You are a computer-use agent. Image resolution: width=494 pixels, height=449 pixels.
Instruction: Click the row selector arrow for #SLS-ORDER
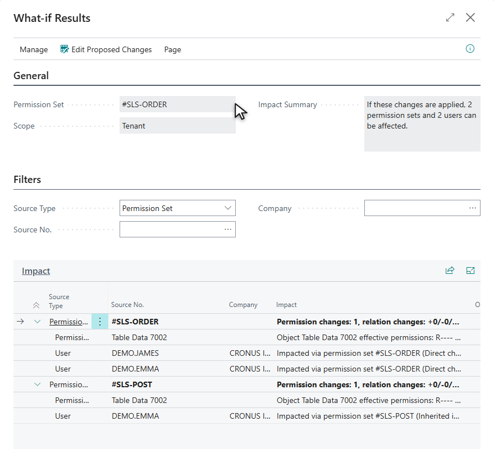pyautogui.click(x=20, y=322)
